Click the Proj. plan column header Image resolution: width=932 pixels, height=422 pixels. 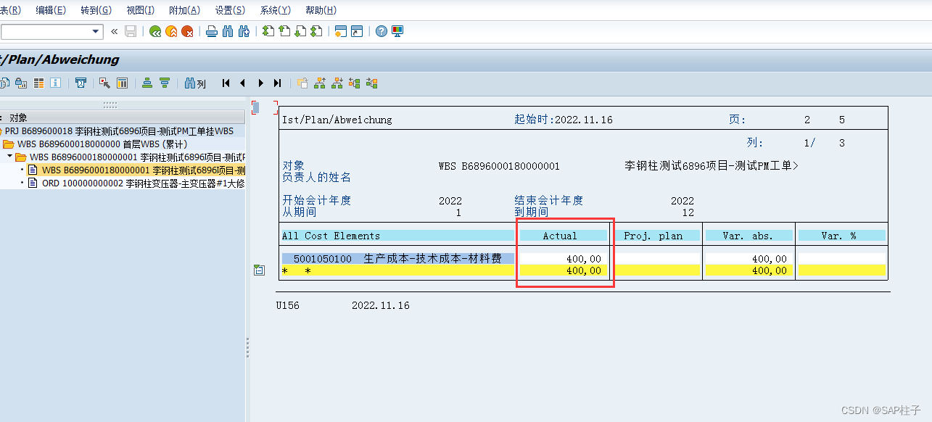659,236
